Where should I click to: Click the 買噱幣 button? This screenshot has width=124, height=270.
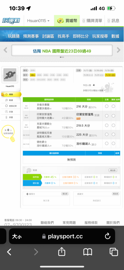click(67, 21)
